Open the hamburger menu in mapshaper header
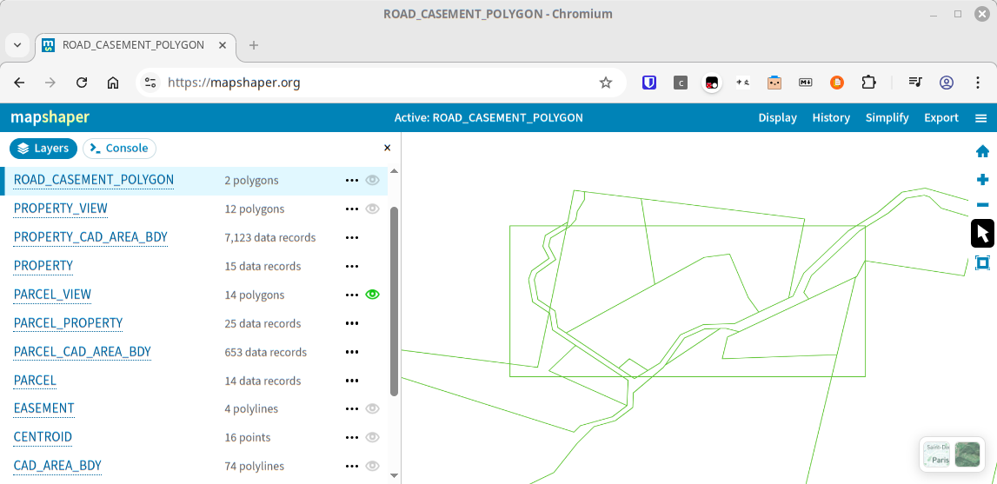This screenshot has height=484, width=997. tap(981, 117)
